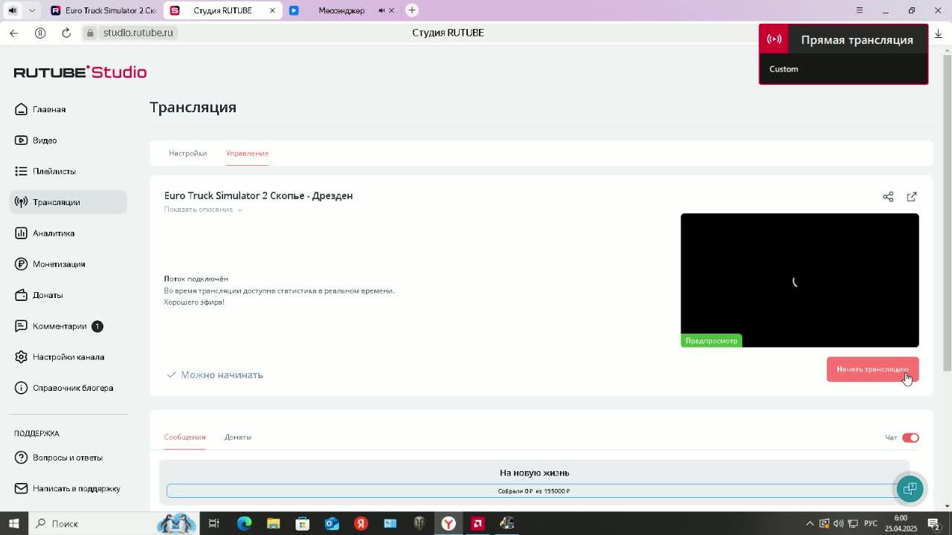Open a new browser tab

412,10
